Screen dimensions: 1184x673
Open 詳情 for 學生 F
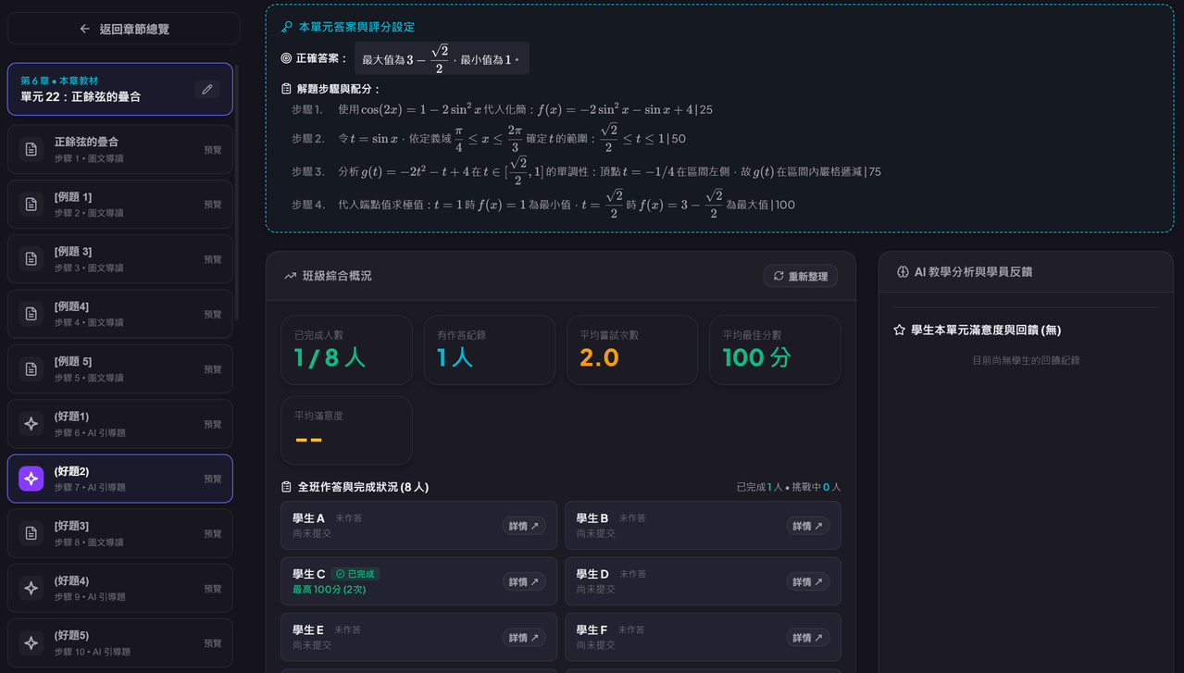tap(808, 637)
